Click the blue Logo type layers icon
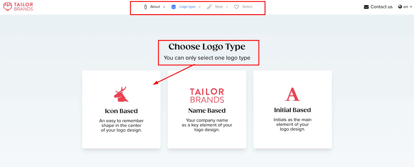414x167 pixels. 174,7
